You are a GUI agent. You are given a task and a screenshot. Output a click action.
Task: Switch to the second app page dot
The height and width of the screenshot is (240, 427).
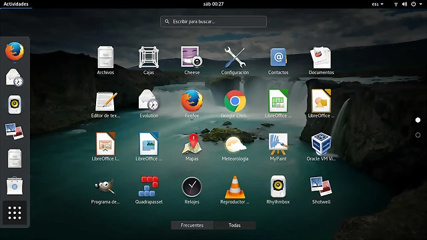click(418, 135)
